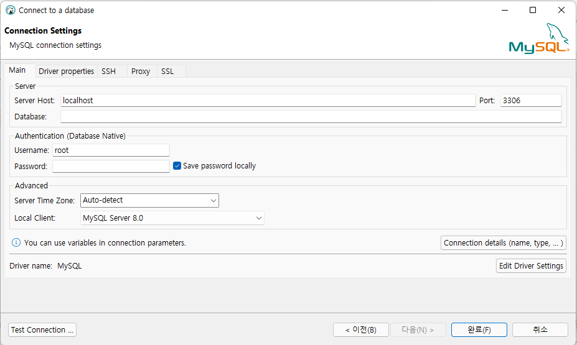Open the Local Client dropdown
Viewport: 577px width, 345px height.
click(172, 218)
